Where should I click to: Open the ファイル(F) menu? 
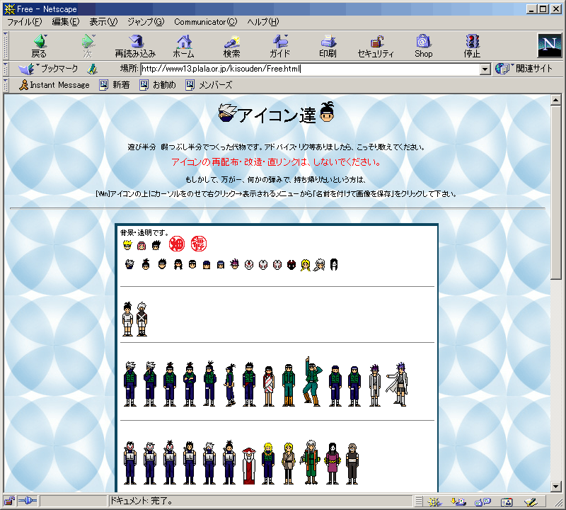click(x=25, y=22)
